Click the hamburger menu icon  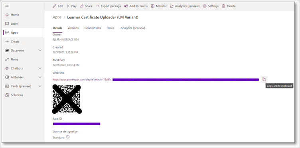[x=7, y=6]
